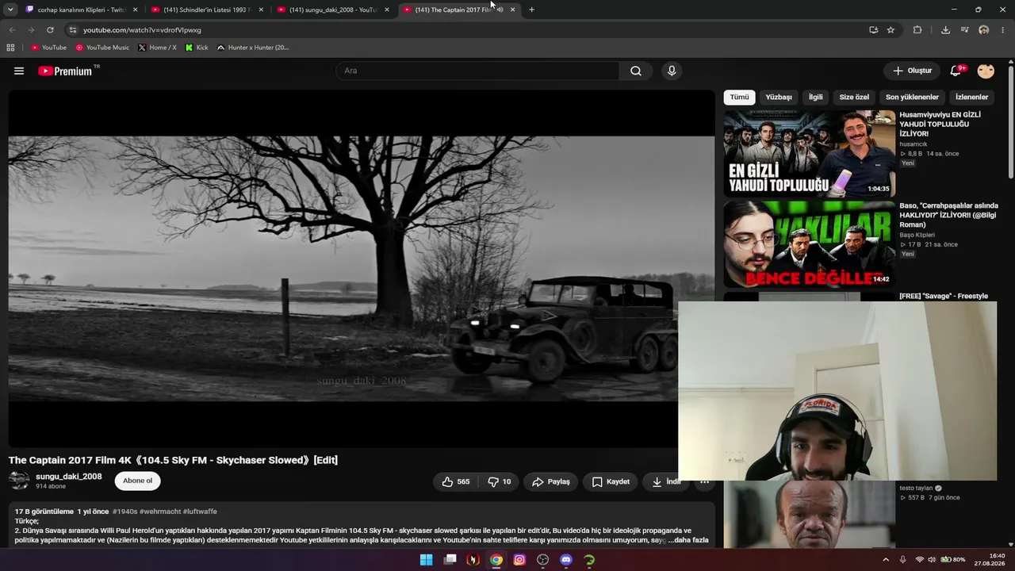The height and width of the screenshot is (571, 1015).
Task: Dislike the video
Action: [x=500, y=481]
